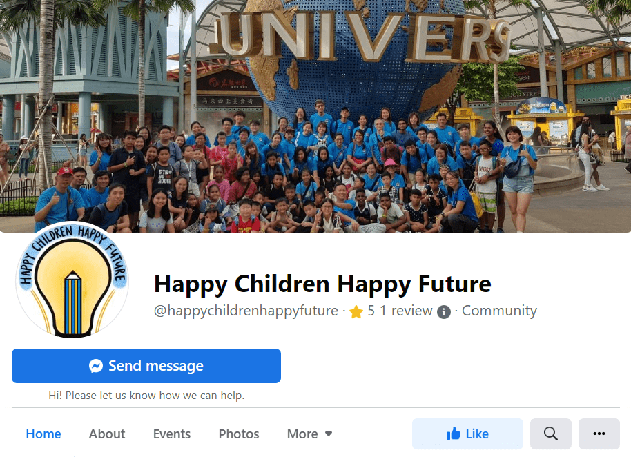This screenshot has width=631, height=457.
Task: Open the More tab menu
Action: pos(309,434)
